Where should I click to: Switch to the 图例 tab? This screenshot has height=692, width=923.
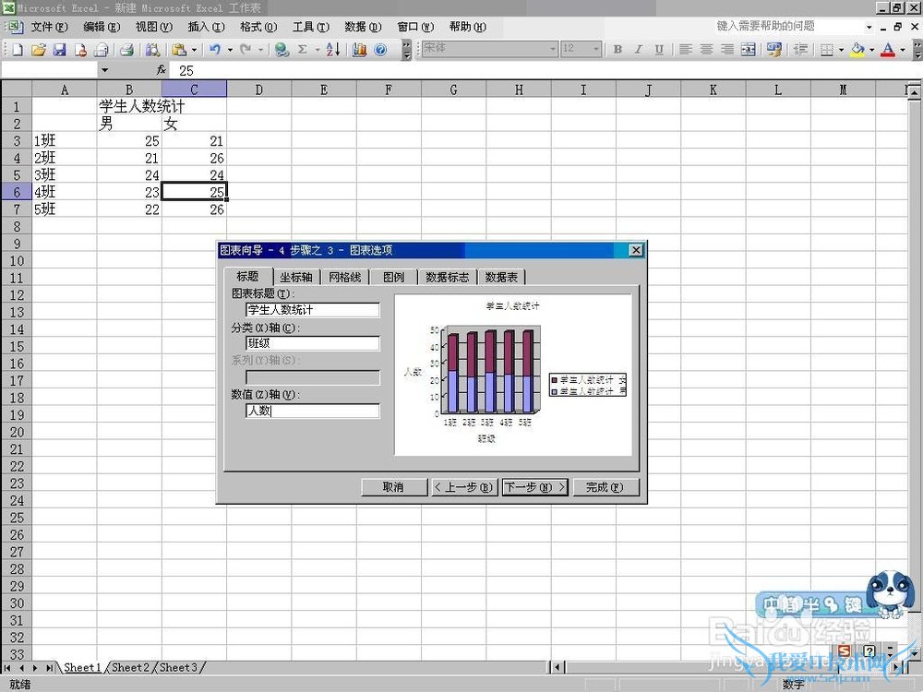tap(393, 277)
